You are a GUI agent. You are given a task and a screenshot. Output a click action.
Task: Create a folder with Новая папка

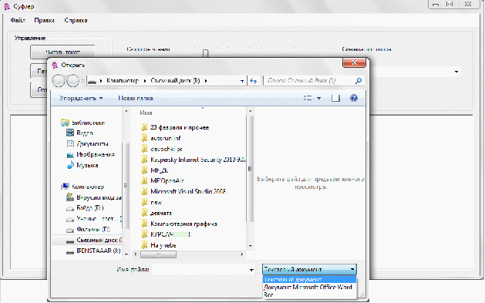[x=136, y=99]
